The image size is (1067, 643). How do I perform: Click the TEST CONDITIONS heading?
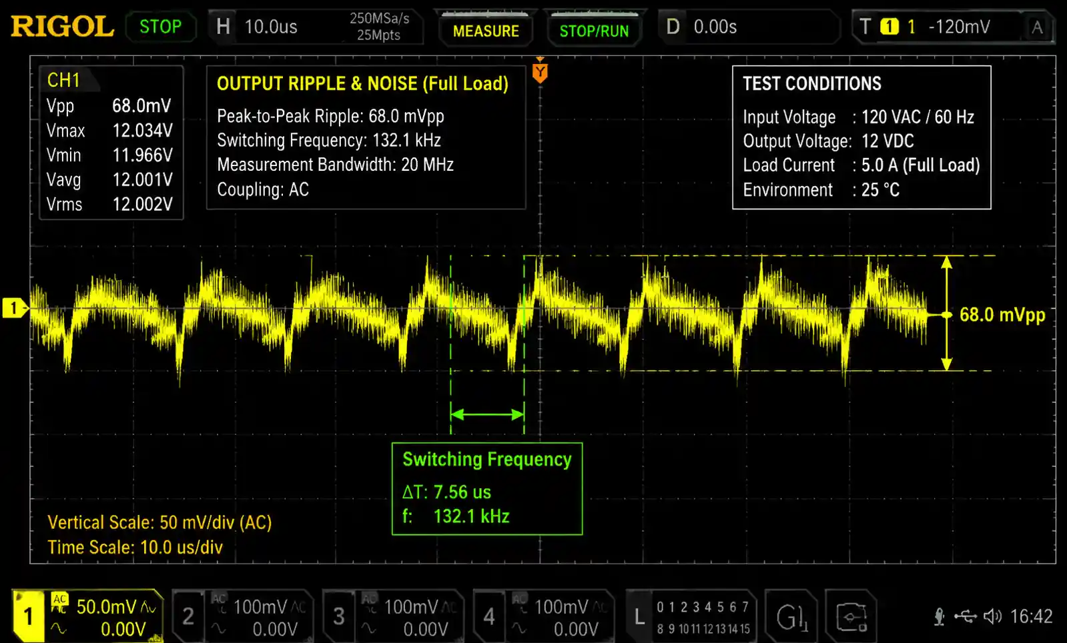(812, 83)
